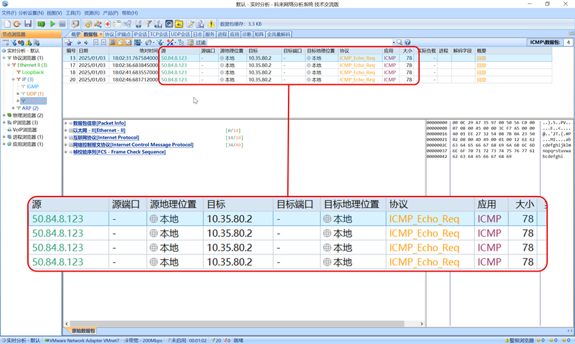Screen dimensions: 575x344
Task: Select packet row number 18 in list
Action: pyautogui.click(x=72, y=72)
